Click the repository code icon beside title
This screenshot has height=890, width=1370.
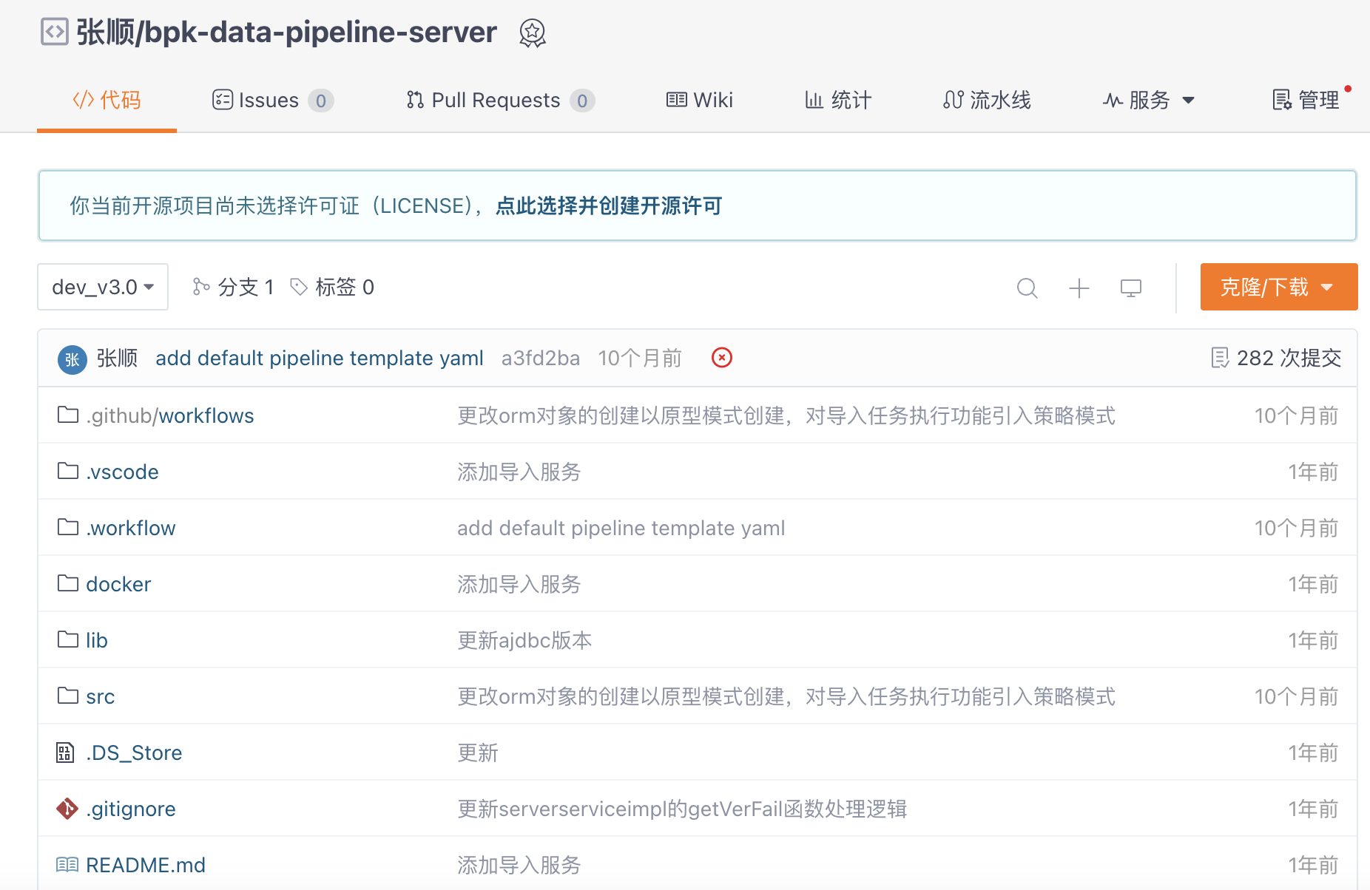tap(54, 32)
